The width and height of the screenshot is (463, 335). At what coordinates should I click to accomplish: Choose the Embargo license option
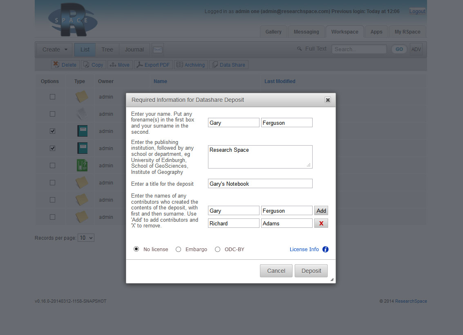178,249
